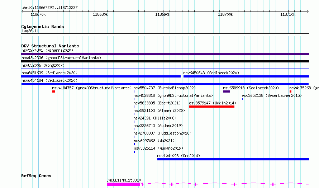
Task: Open the nsv2788337 (Huddleston2016) label
Action: (162, 133)
